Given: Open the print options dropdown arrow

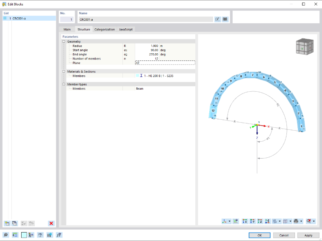Looking at the screenshot, I should 301,221.
